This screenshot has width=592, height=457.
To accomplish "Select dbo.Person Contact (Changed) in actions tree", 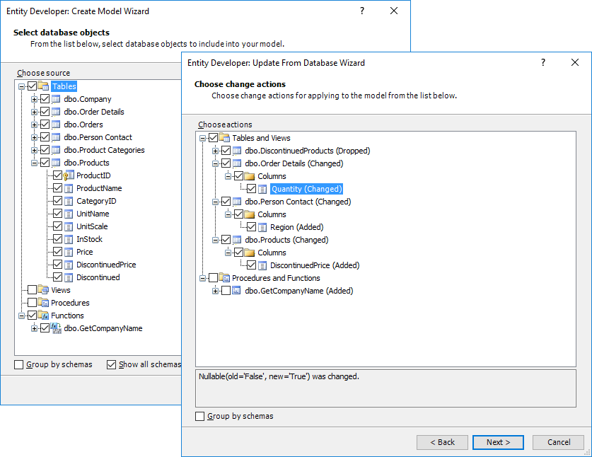I will (x=294, y=202).
